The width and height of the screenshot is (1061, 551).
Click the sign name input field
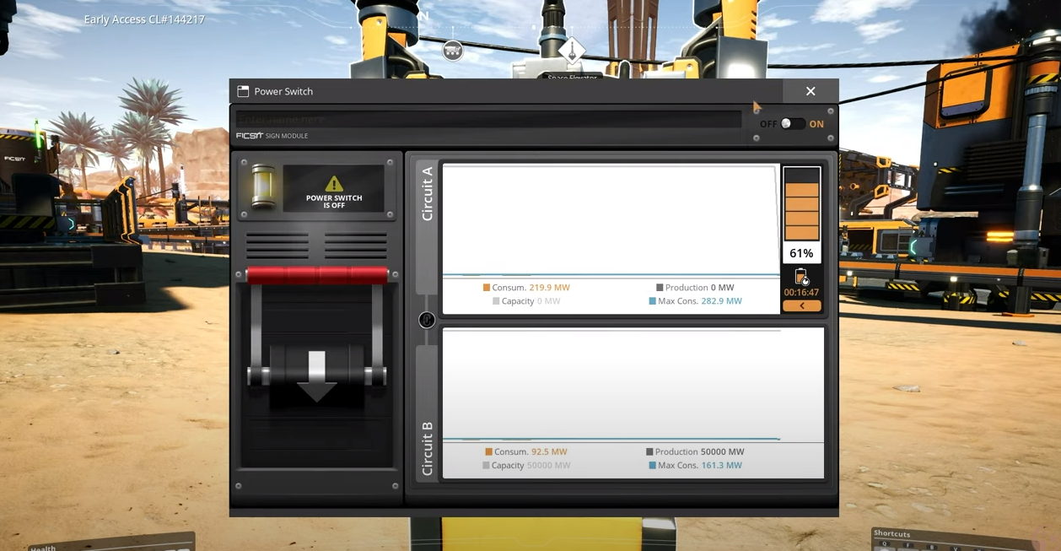click(487, 119)
